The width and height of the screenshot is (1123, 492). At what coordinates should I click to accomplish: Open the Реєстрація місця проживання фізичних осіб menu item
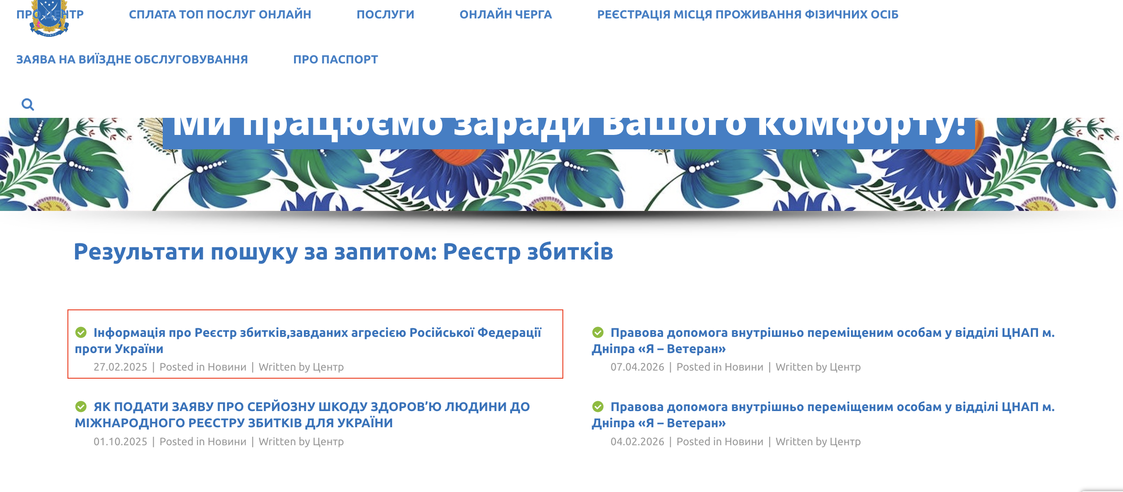(748, 14)
